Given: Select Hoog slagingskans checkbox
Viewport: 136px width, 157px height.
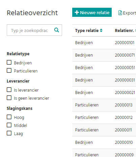Looking at the screenshot, I should (x=9, y=117).
